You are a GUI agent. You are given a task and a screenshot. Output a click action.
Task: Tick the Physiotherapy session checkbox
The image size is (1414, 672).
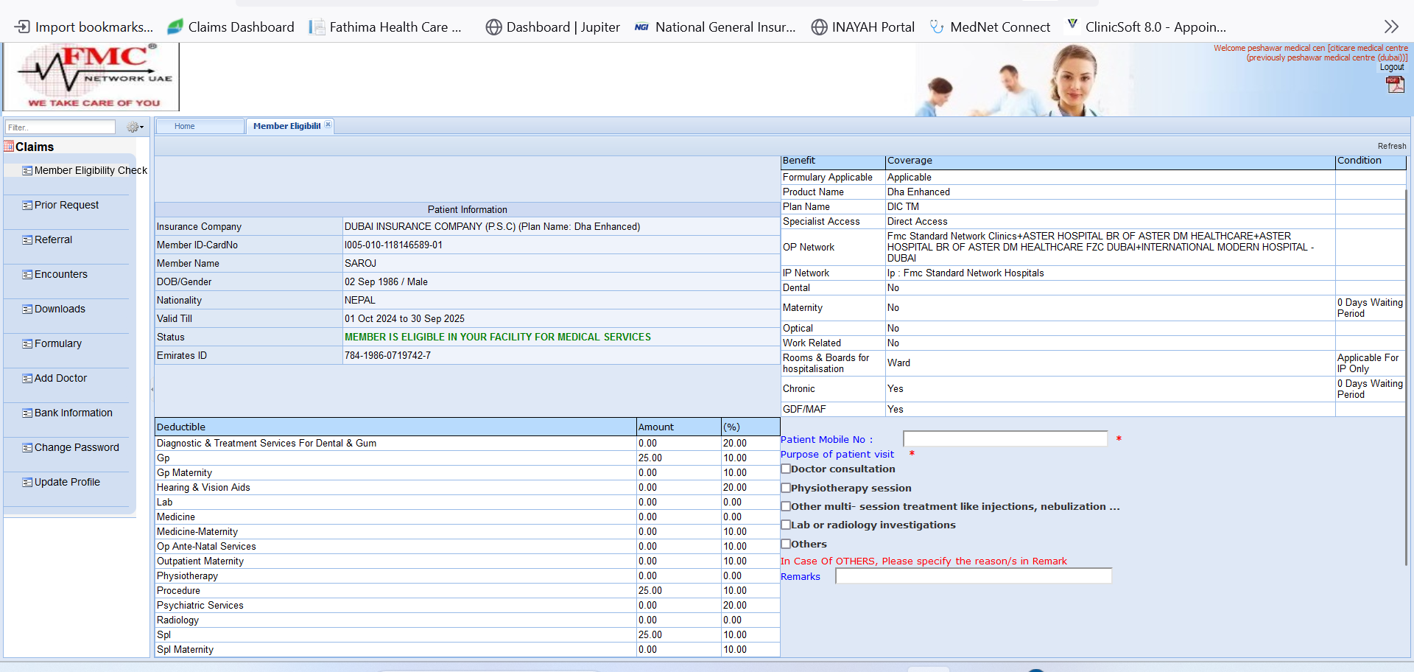[x=786, y=488]
